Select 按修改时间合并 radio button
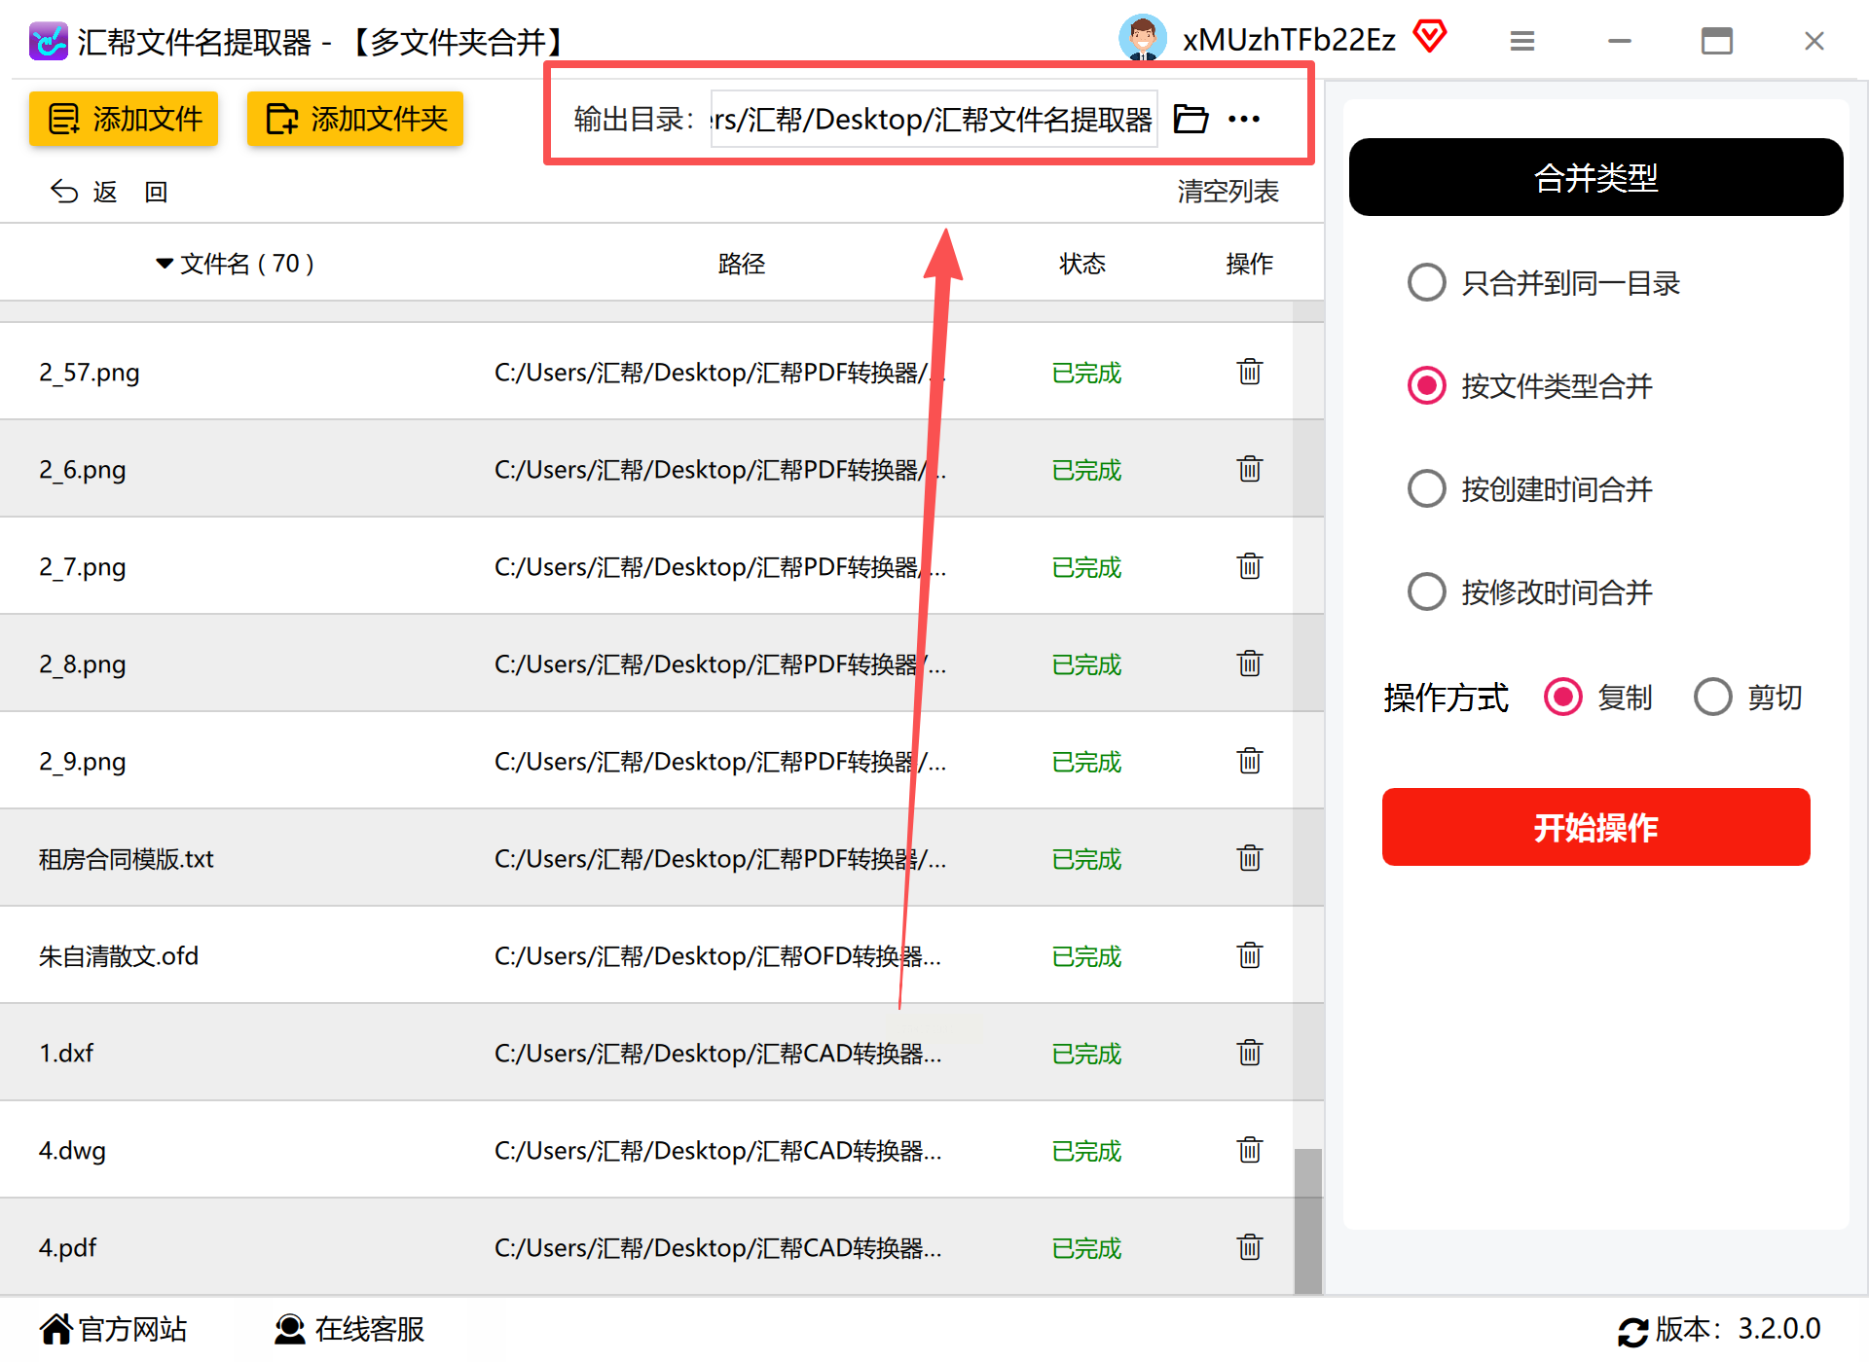This screenshot has height=1362, width=1869. point(1427,591)
